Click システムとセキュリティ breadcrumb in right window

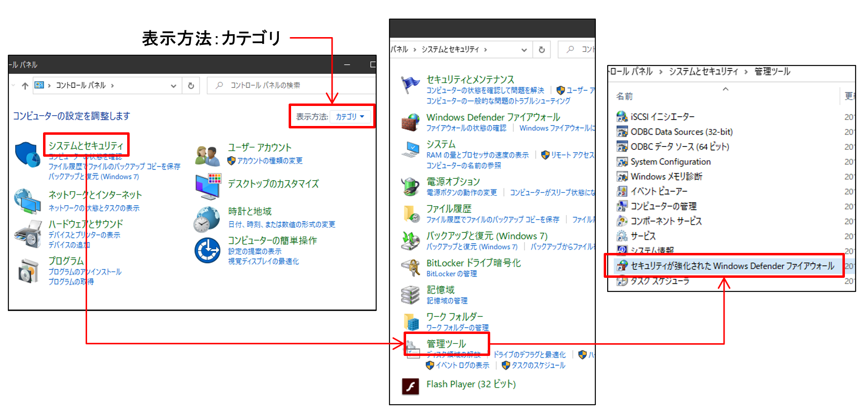704,72
